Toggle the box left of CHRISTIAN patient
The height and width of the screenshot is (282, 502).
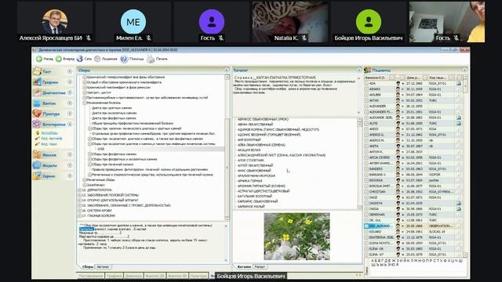coord(366,192)
